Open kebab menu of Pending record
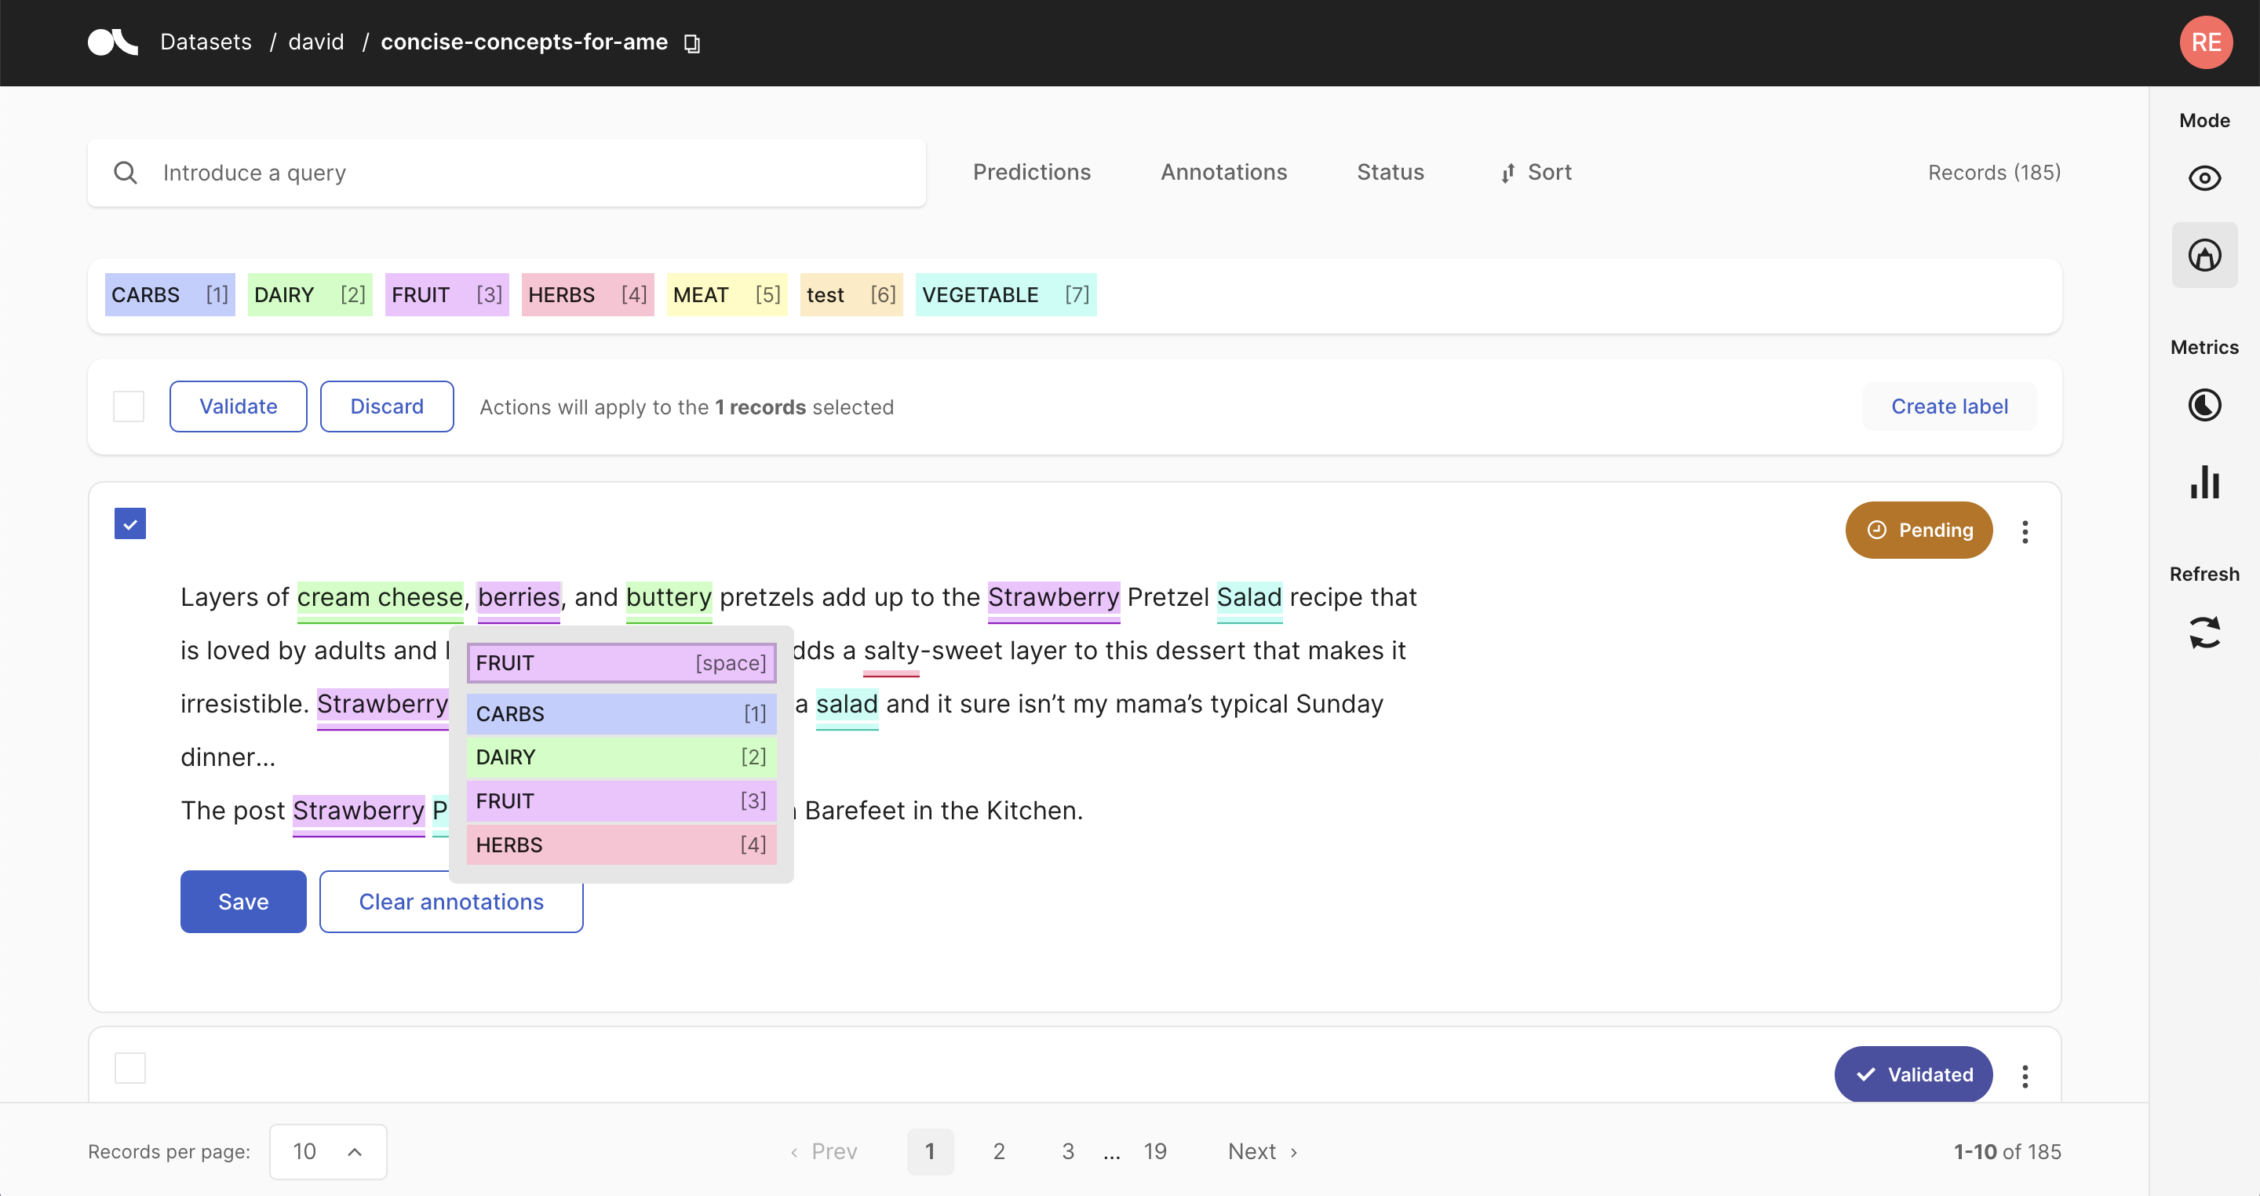This screenshot has width=2260, height=1196. (2025, 531)
